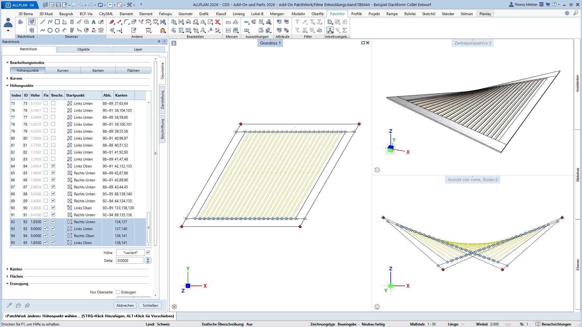Click the Schließen button
Screen dimensions: 582x327
pos(150,305)
